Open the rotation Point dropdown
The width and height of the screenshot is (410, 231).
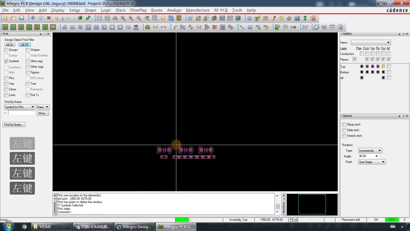point(372,162)
